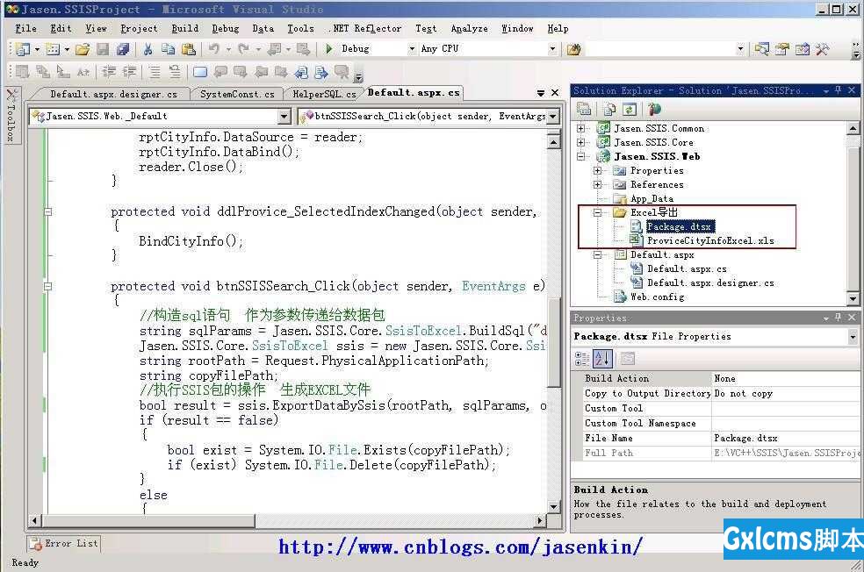Screen dimensions: 864x572
Task: Select ProviceCityInfoExcel.xls file
Action: coord(710,240)
